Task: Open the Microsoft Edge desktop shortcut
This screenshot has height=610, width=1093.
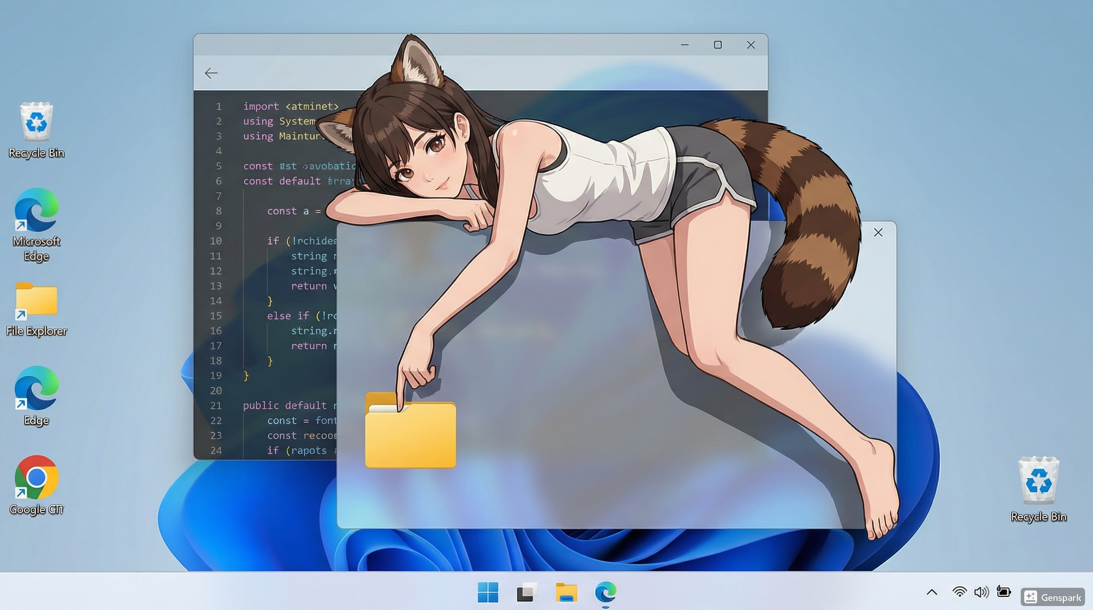Action: point(37,211)
